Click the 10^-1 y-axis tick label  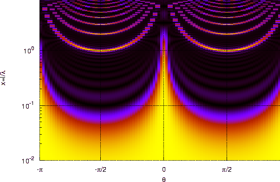point(28,106)
